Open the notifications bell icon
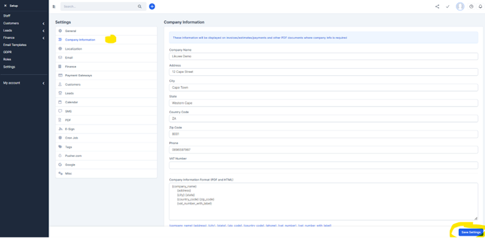The width and height of the screenshot is (485, 242). (x=480, y=7)
